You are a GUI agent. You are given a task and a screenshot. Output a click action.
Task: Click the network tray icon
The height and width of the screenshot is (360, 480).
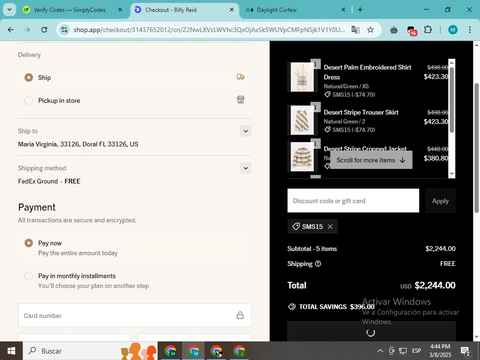pos(403,351)
